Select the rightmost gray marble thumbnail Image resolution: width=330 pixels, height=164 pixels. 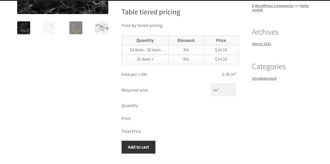pyautogui.click(x=102, y=28)
